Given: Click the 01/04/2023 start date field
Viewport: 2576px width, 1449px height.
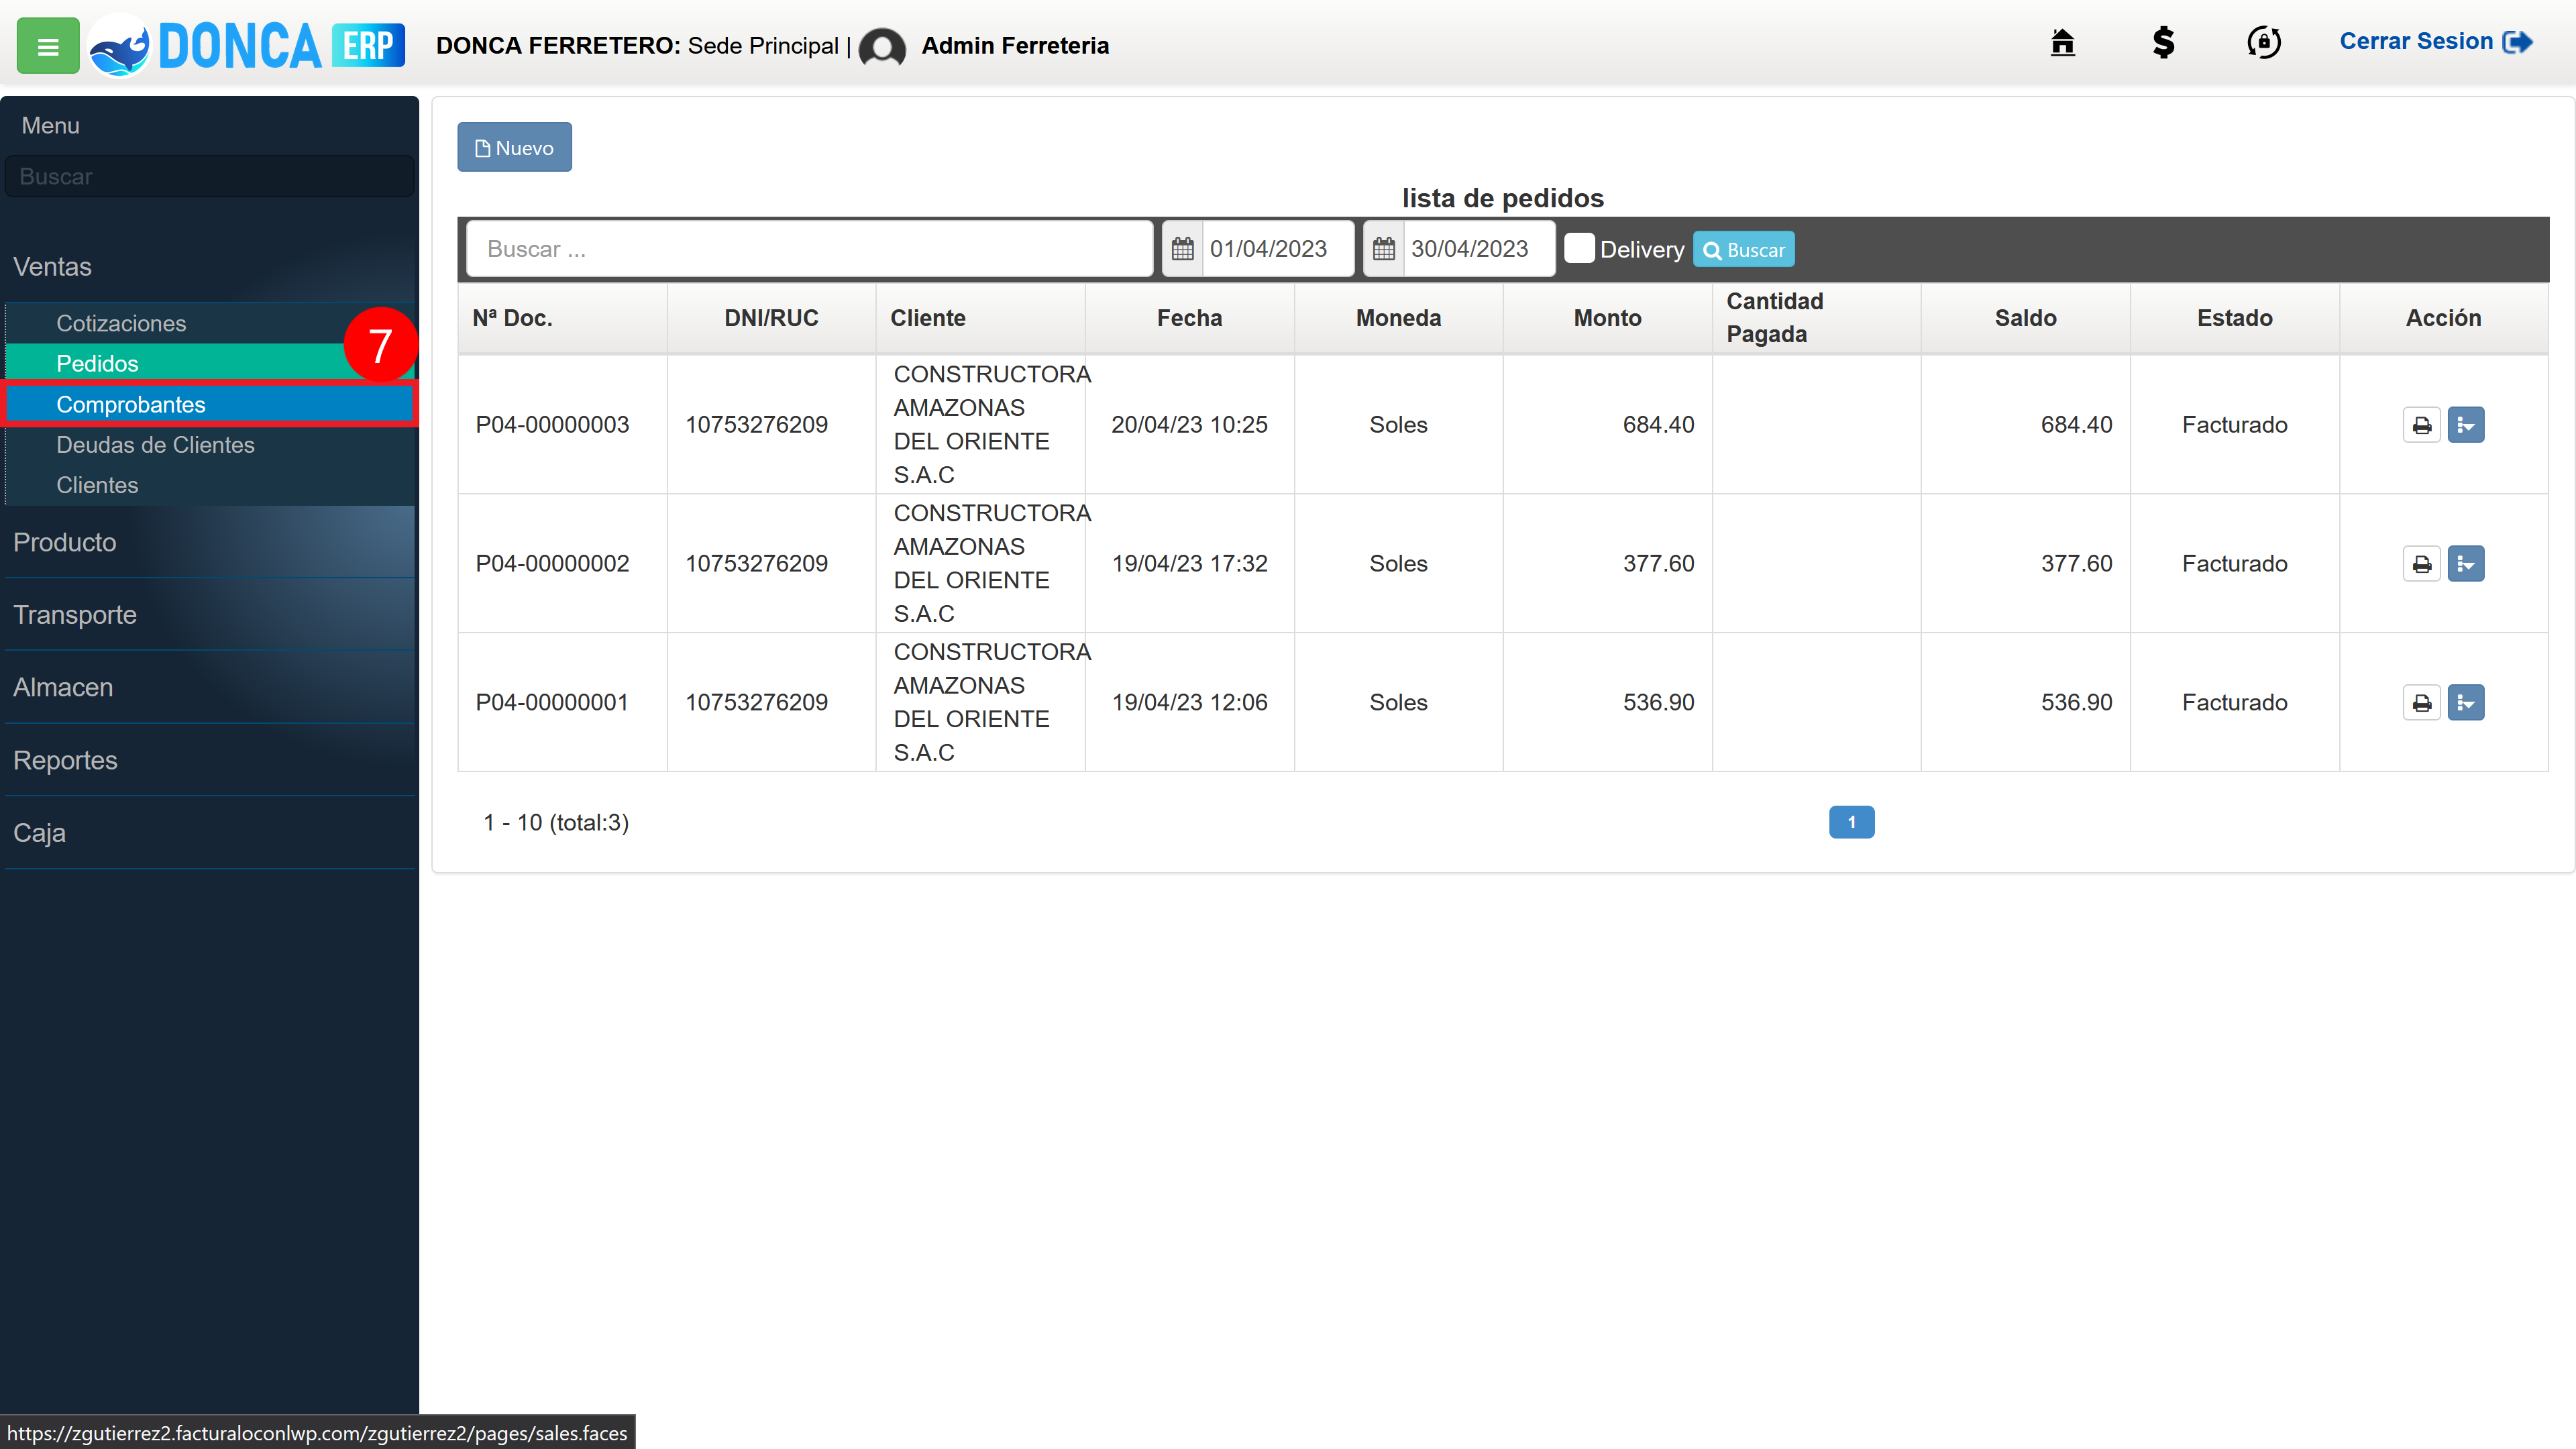Looking at the screenshot, I should tap(1278, 249).
